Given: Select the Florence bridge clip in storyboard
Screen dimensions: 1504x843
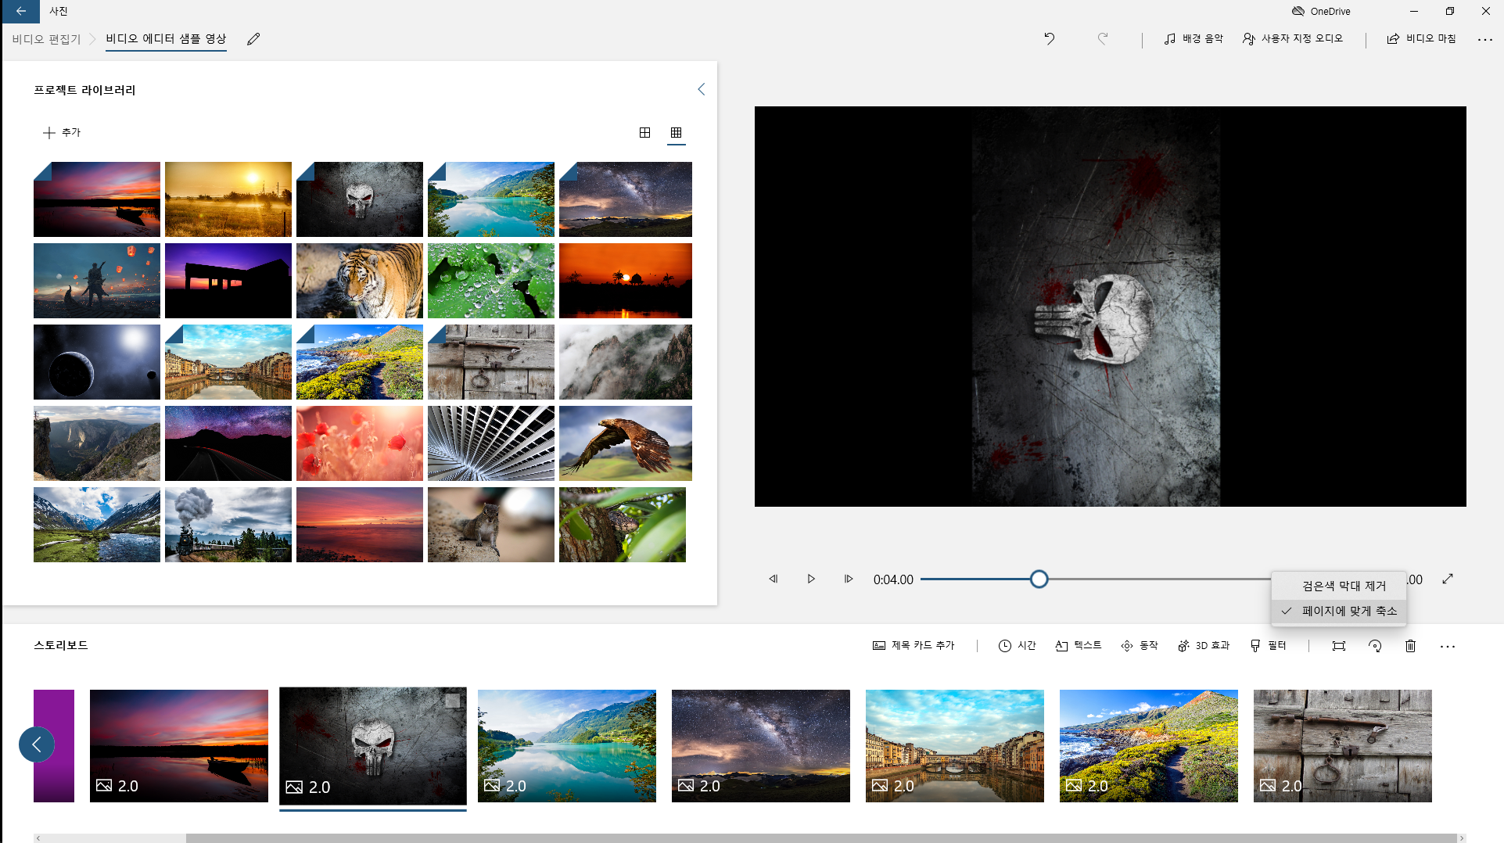Looking at the screenshot, I should (x=955, y=745).
